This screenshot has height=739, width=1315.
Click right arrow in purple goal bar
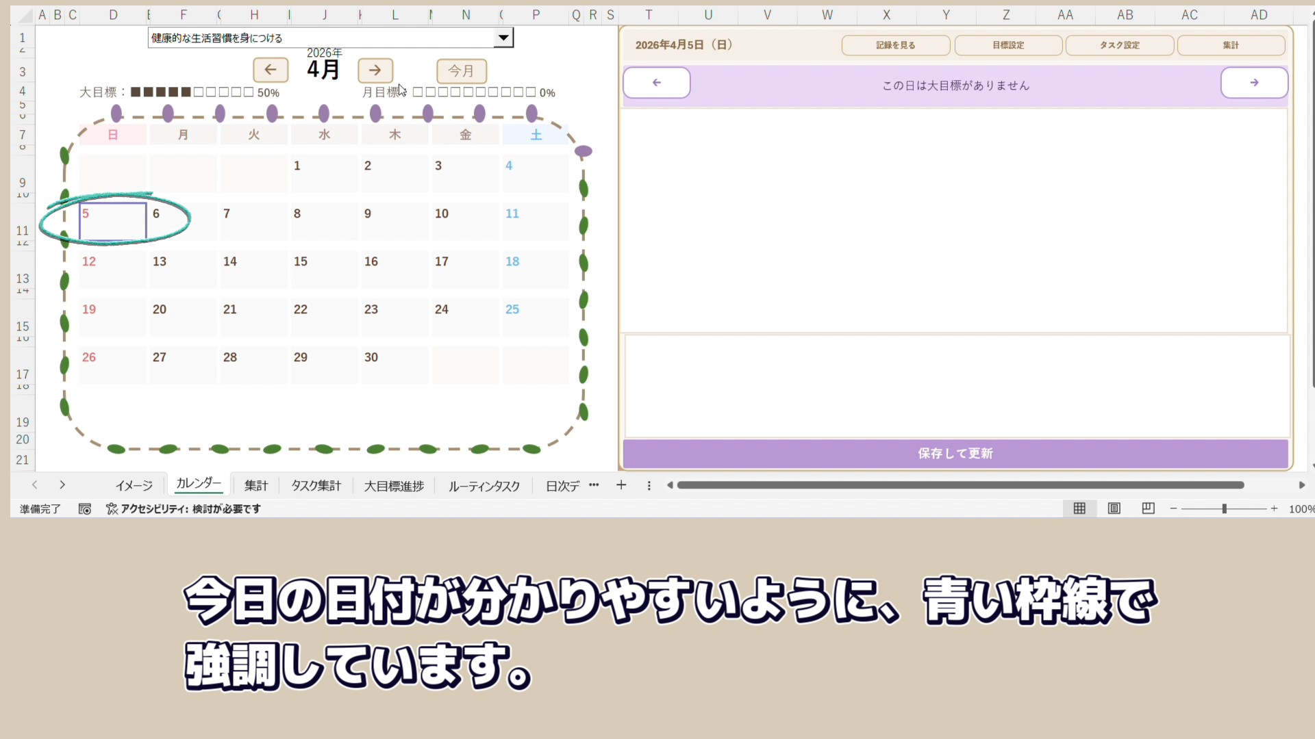point(1253,83)
